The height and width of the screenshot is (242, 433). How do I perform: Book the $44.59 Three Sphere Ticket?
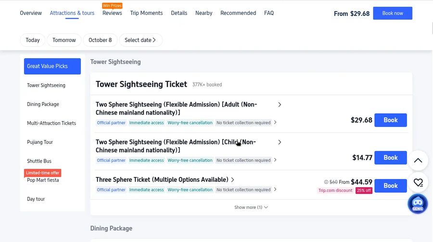coord(391,186)
